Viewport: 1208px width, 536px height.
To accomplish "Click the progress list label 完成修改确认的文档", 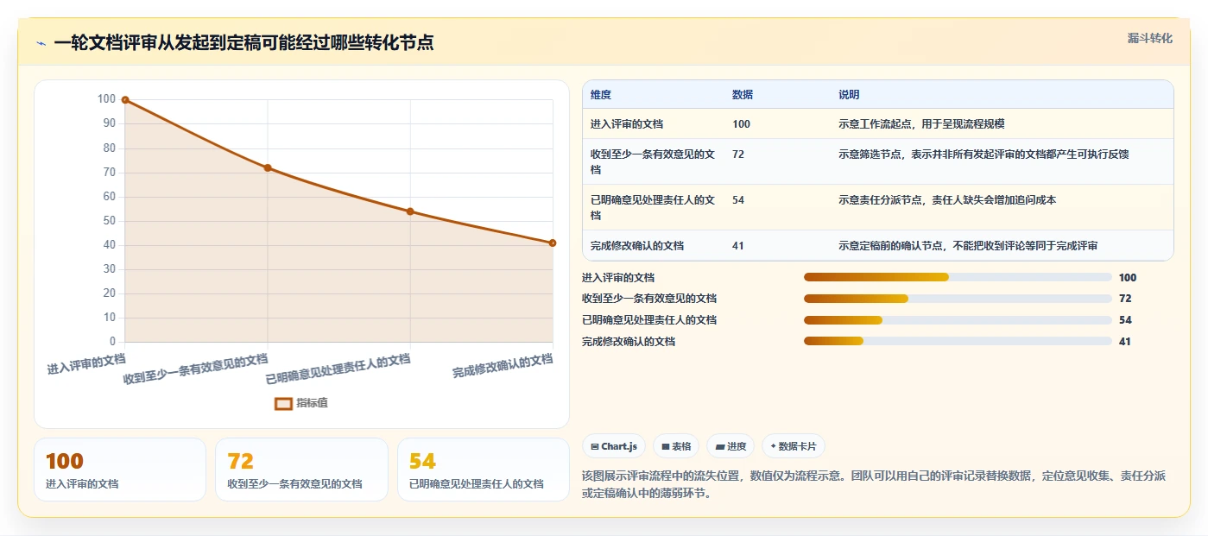I will point(629,342).
